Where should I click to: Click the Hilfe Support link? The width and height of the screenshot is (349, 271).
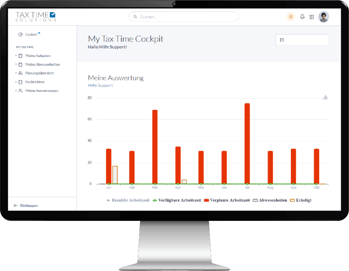[x=100, y=85]
